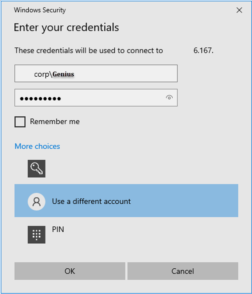Reveal password with the eye icon
252x294 pixels.
tap(169, 98)
